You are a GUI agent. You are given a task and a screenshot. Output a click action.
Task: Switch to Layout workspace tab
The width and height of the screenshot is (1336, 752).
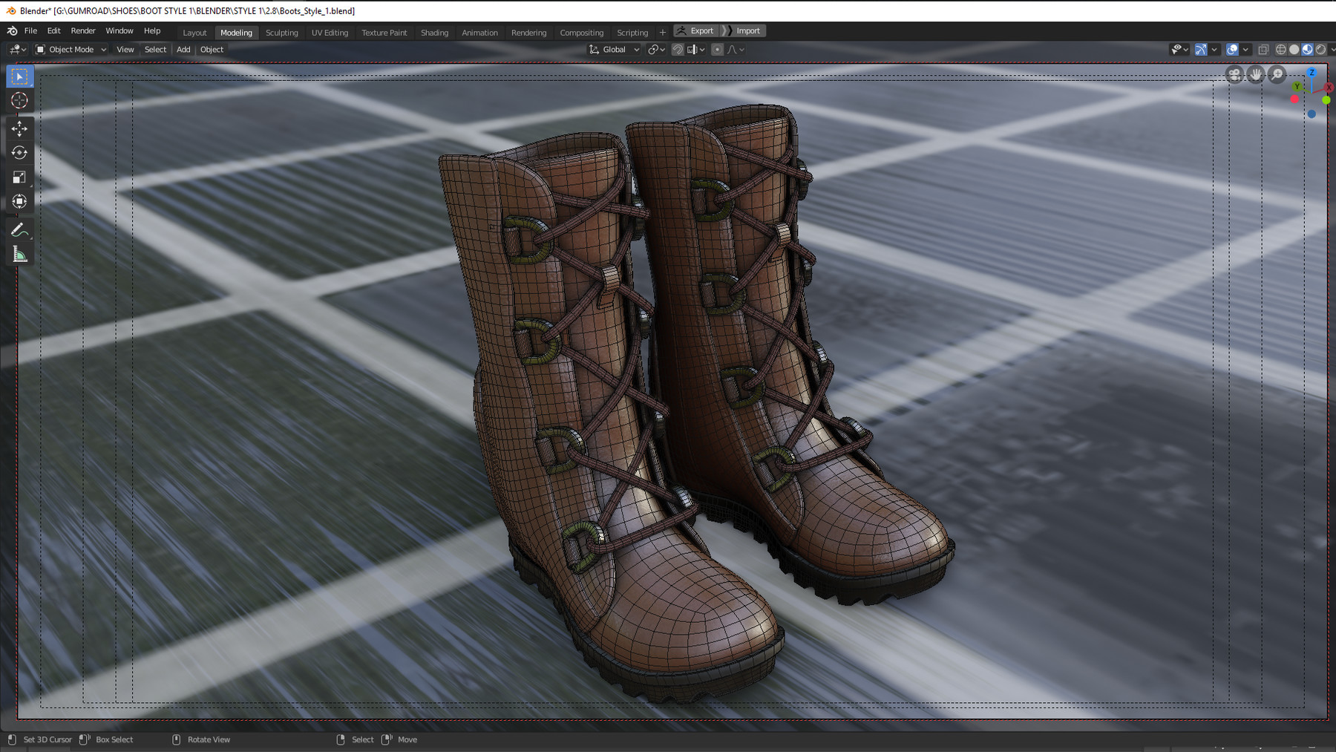(x=194, y=33)
